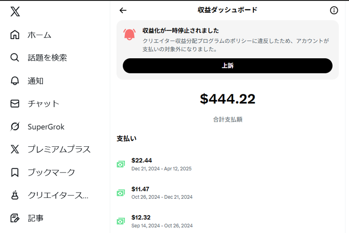Click the SuperGrok icon
Screen dimensions: 349x233
[x=15, y=127]
